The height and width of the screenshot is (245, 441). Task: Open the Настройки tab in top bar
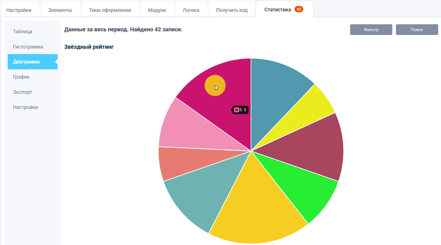pos(19,10)
